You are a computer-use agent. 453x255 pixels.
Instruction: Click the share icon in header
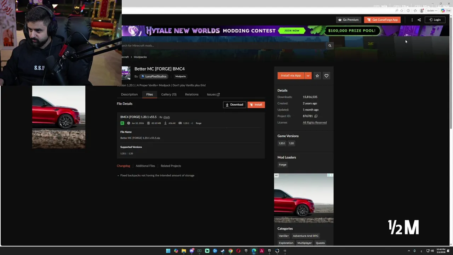click(x=419, y=20)
